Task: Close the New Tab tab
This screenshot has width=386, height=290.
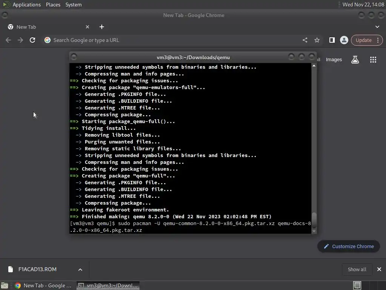Action: pos(87,27)
